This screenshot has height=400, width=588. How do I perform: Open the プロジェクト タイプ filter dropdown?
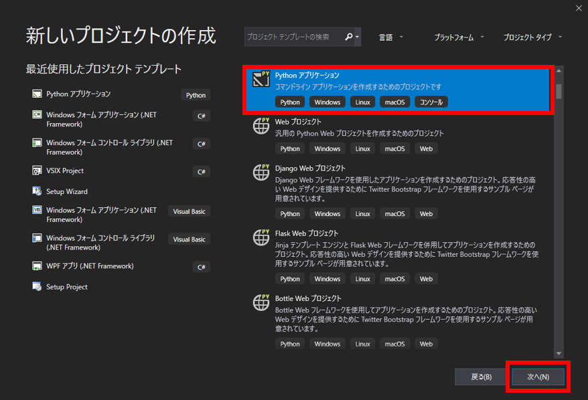[532, 37]
